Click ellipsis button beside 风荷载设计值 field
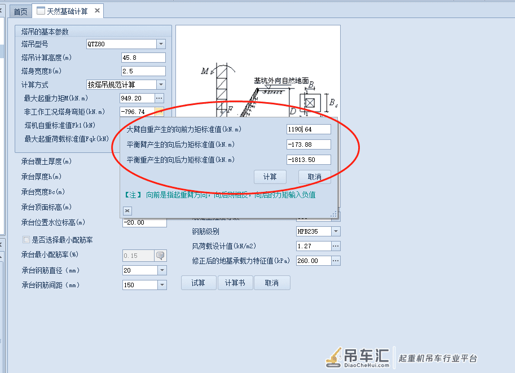 click(x=336, y=246)
